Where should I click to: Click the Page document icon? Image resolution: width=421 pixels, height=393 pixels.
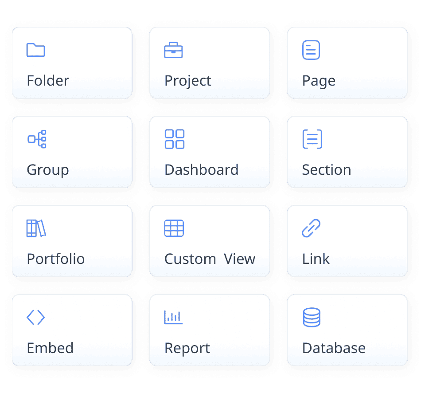pyautogui.click(x=311, y=50)
